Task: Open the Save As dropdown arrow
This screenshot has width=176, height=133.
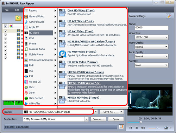Action: pyautogui.click(x=121, y=112)
